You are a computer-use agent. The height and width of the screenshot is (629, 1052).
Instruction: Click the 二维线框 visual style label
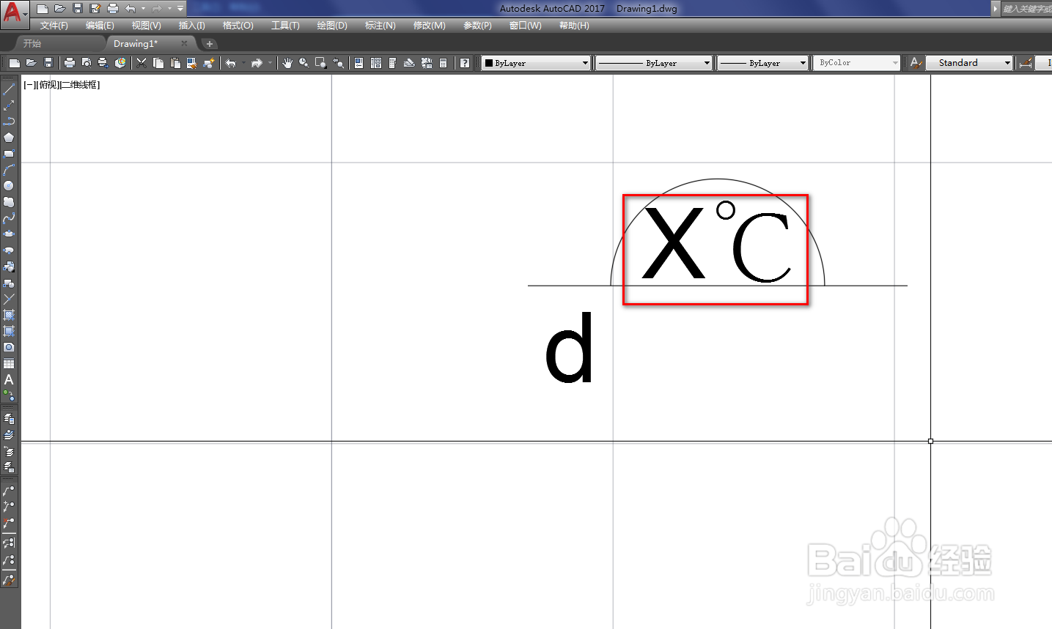coord(79,85)
